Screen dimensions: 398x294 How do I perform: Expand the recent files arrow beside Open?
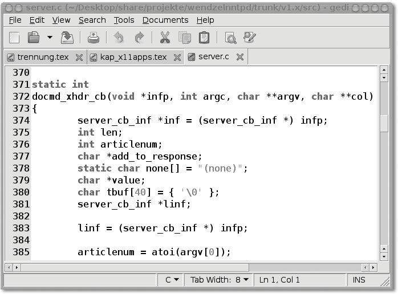click(50, 38)
